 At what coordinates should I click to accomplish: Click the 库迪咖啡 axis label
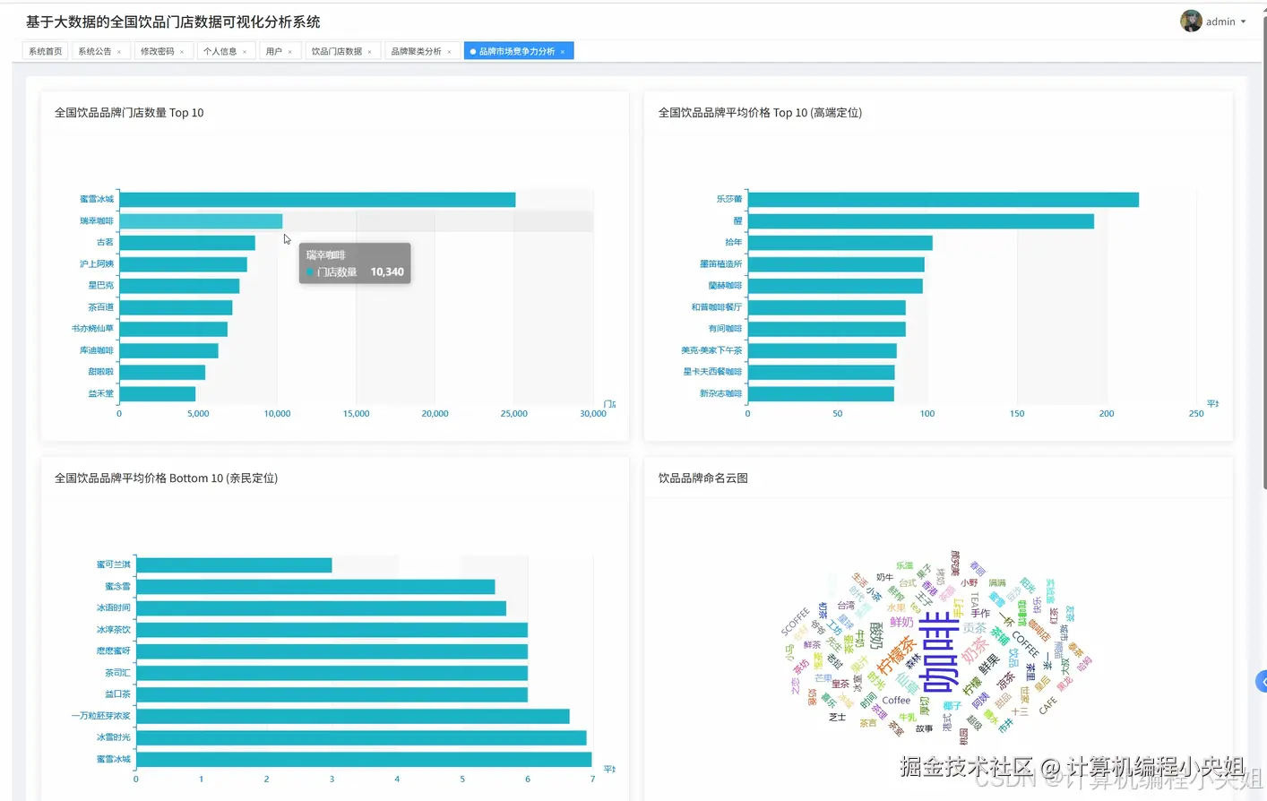point(97,350)
